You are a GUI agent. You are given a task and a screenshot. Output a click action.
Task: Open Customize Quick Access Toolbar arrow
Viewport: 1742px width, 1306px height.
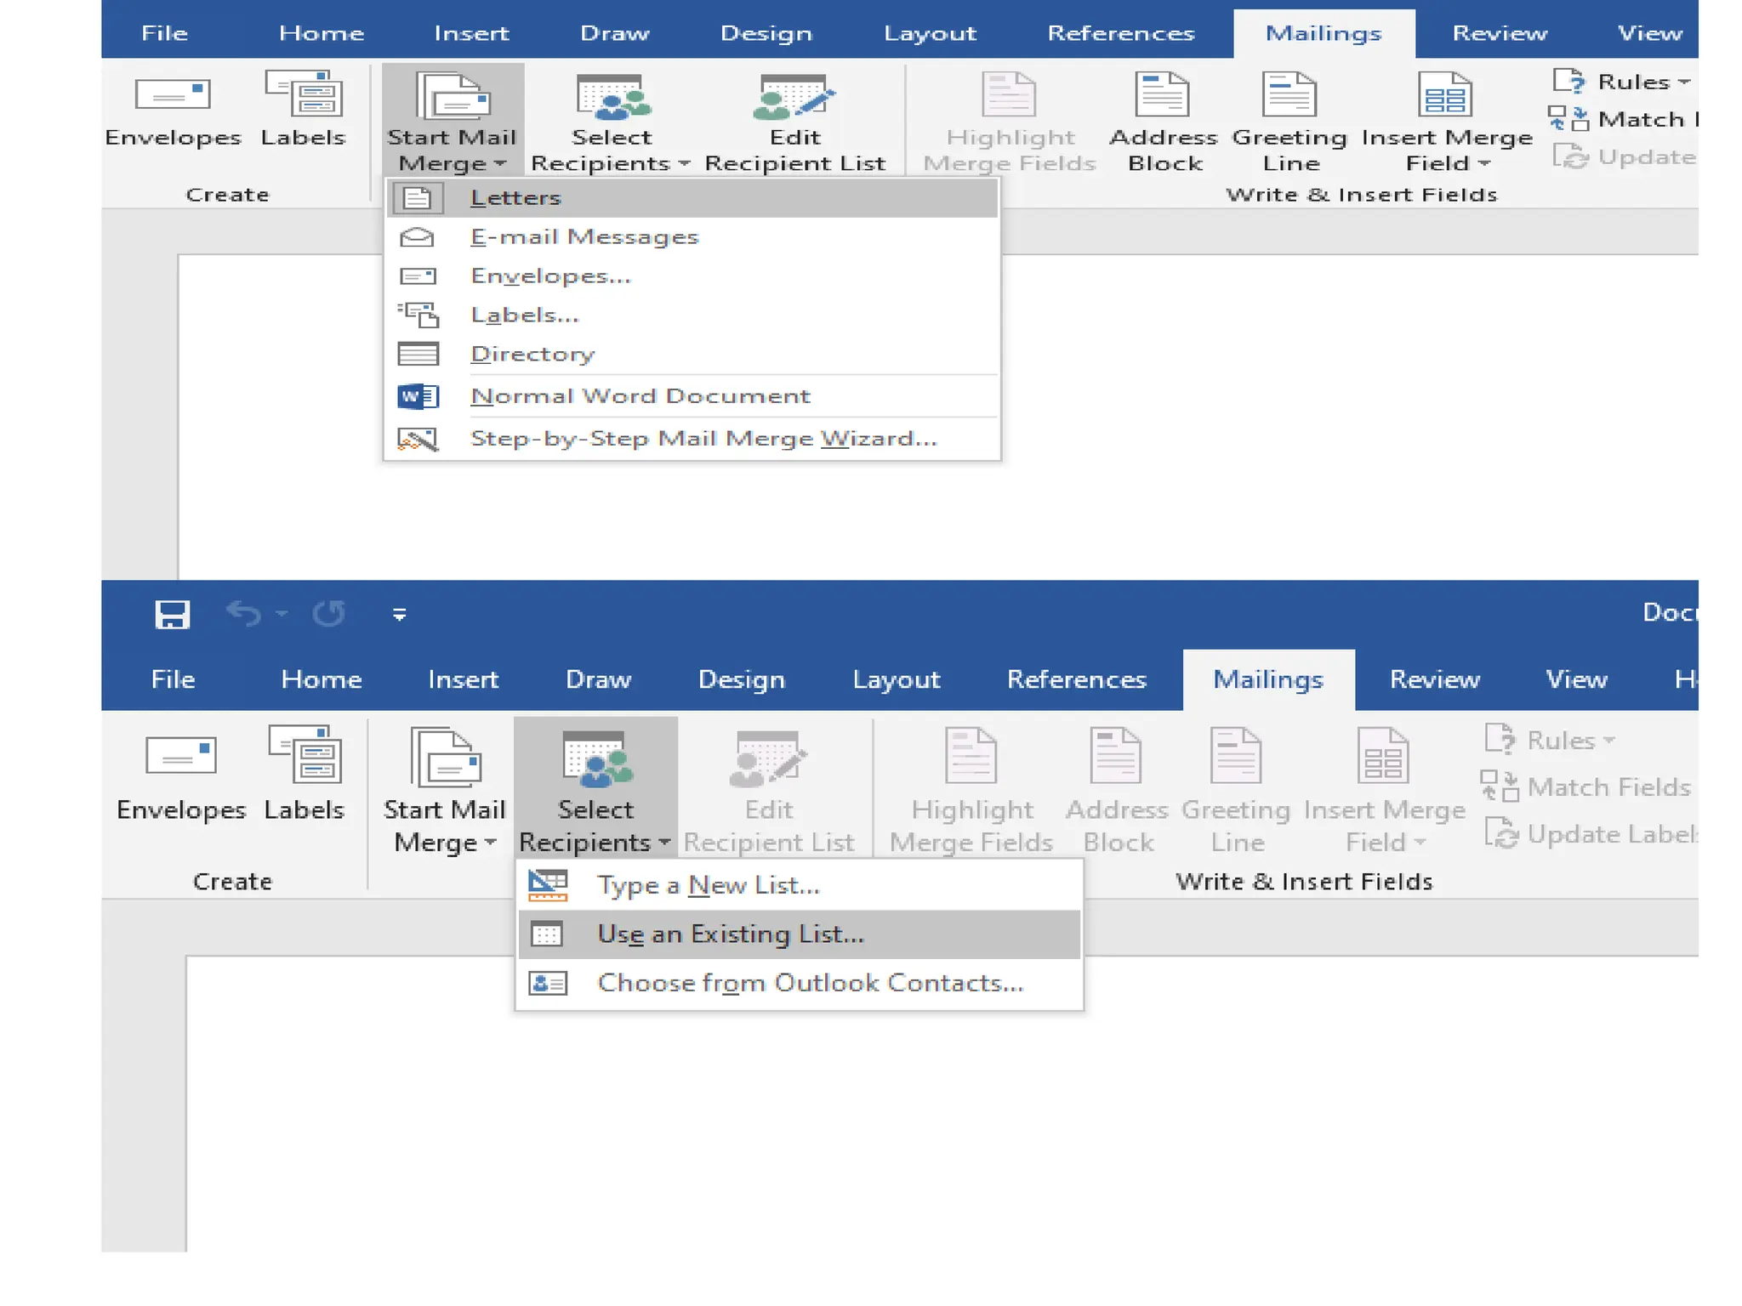399,614
